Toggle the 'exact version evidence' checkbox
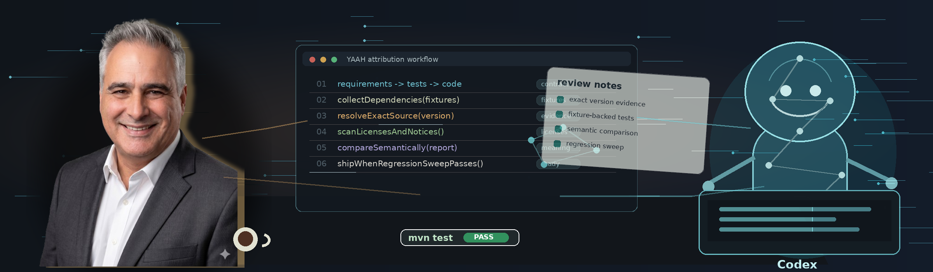This screenshot has width=933, height=272. coord(561,99)
